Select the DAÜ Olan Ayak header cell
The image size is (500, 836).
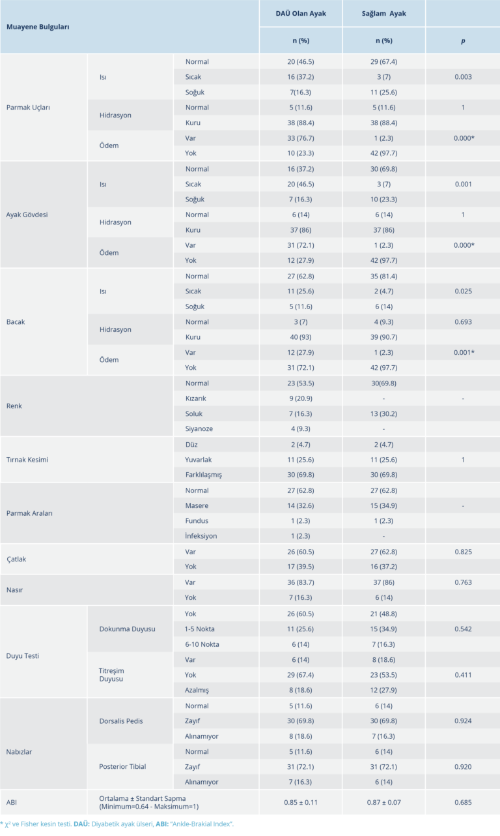[x=300, y=13]
